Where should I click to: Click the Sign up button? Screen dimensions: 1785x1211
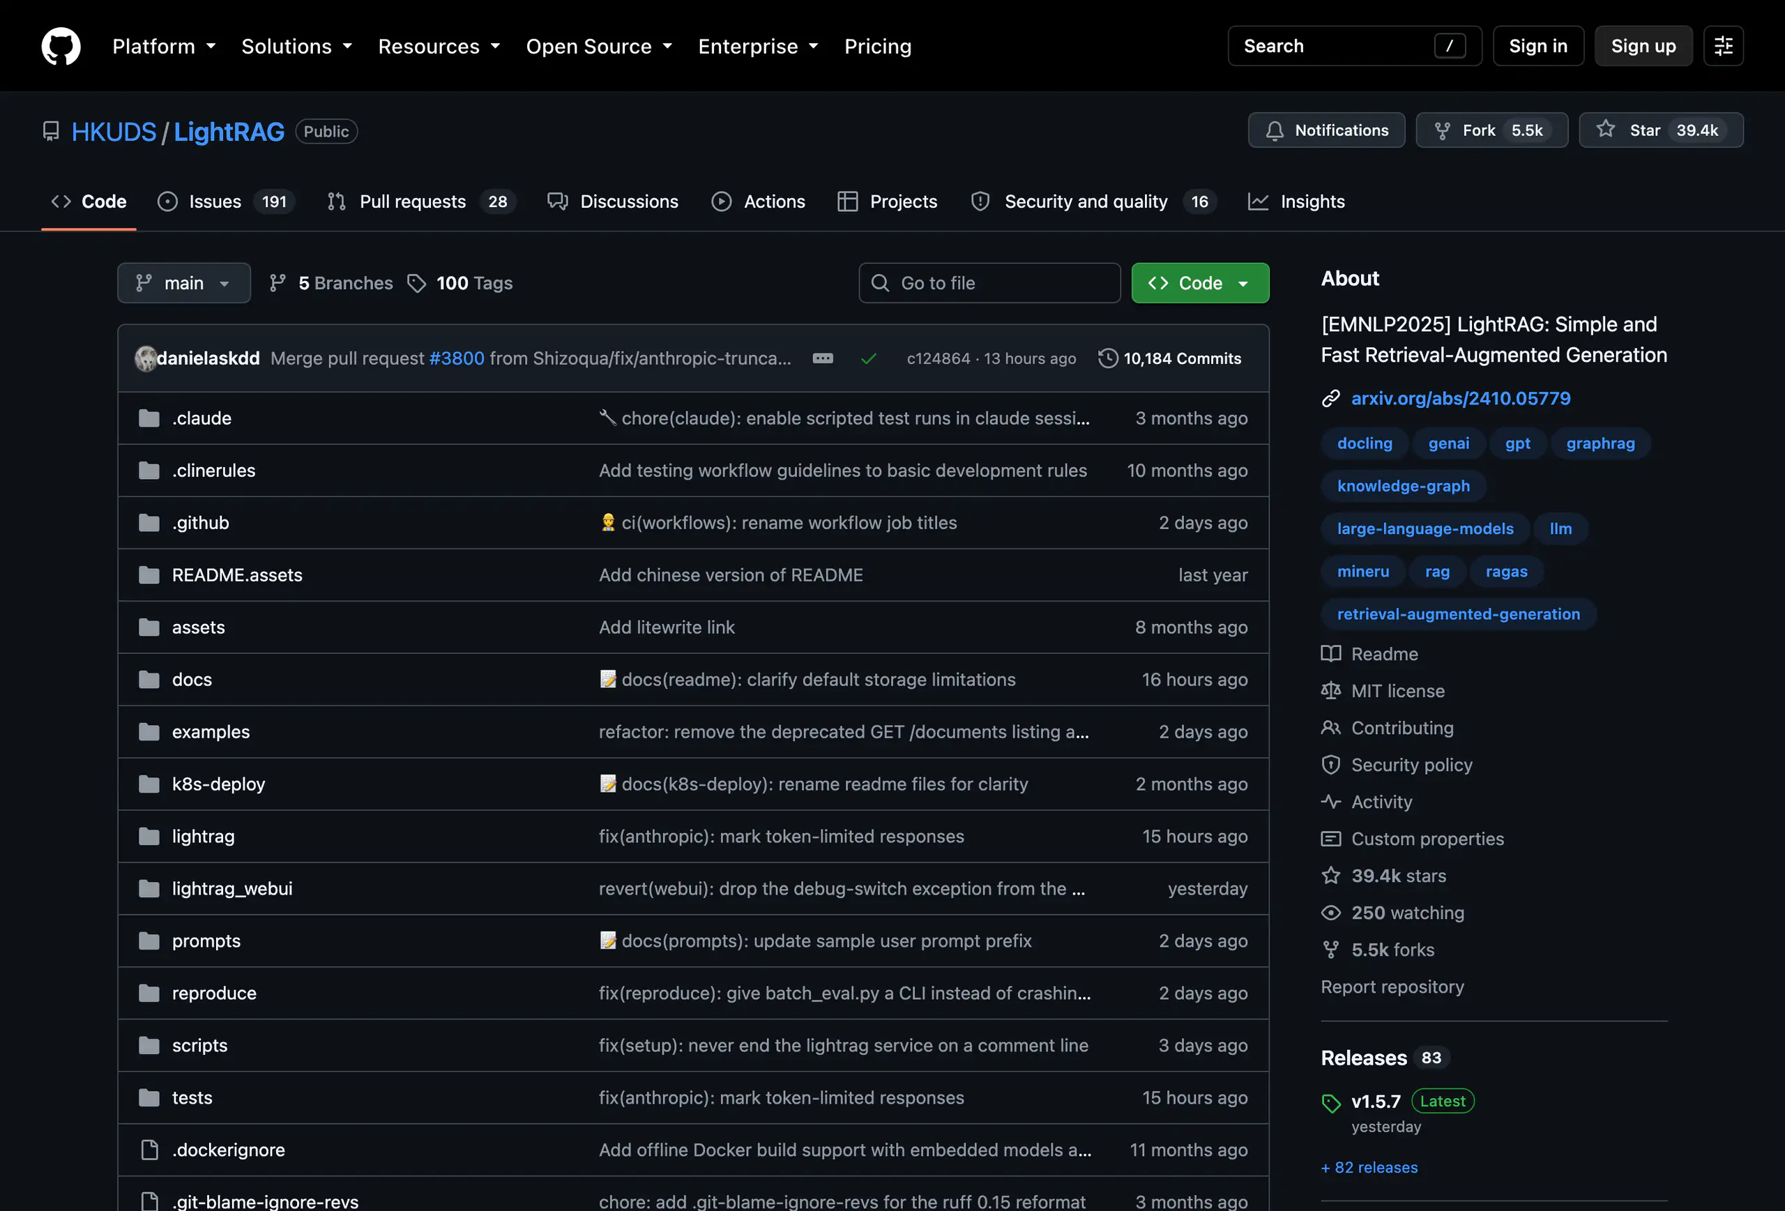click(x=1643, y=46)
